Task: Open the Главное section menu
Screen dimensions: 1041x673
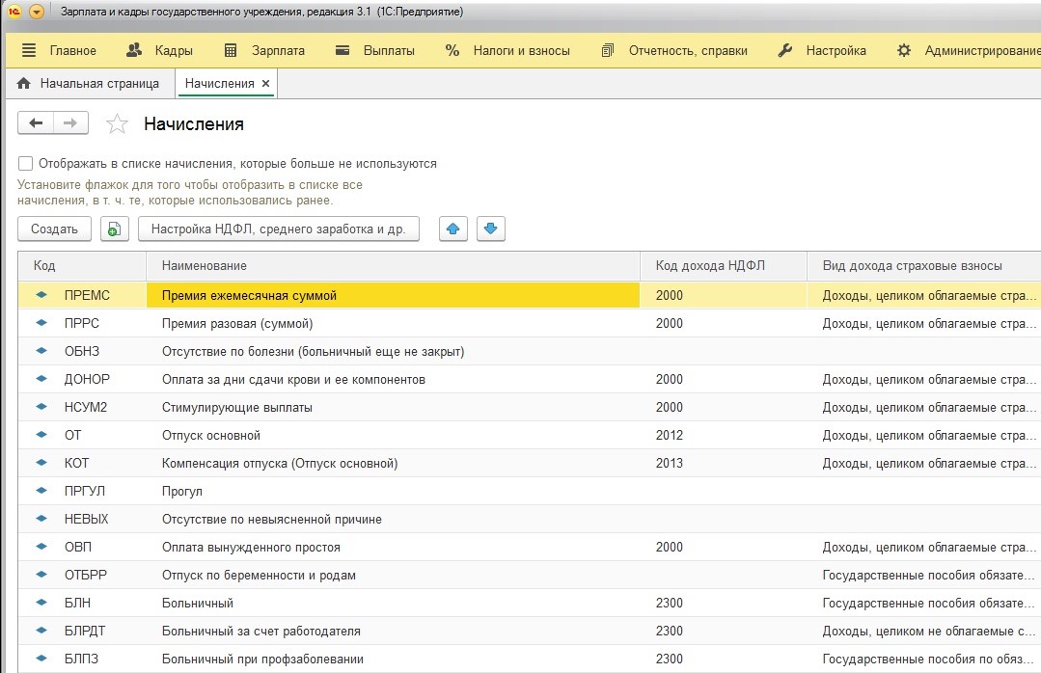Action: (x=72, y=50)
